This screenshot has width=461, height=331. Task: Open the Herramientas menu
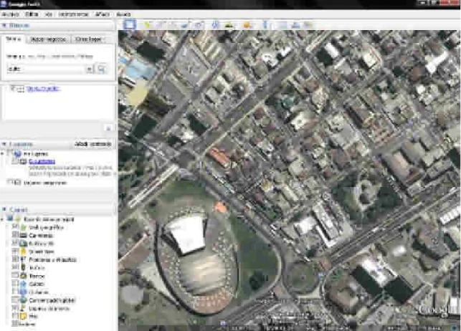point(73,14)
